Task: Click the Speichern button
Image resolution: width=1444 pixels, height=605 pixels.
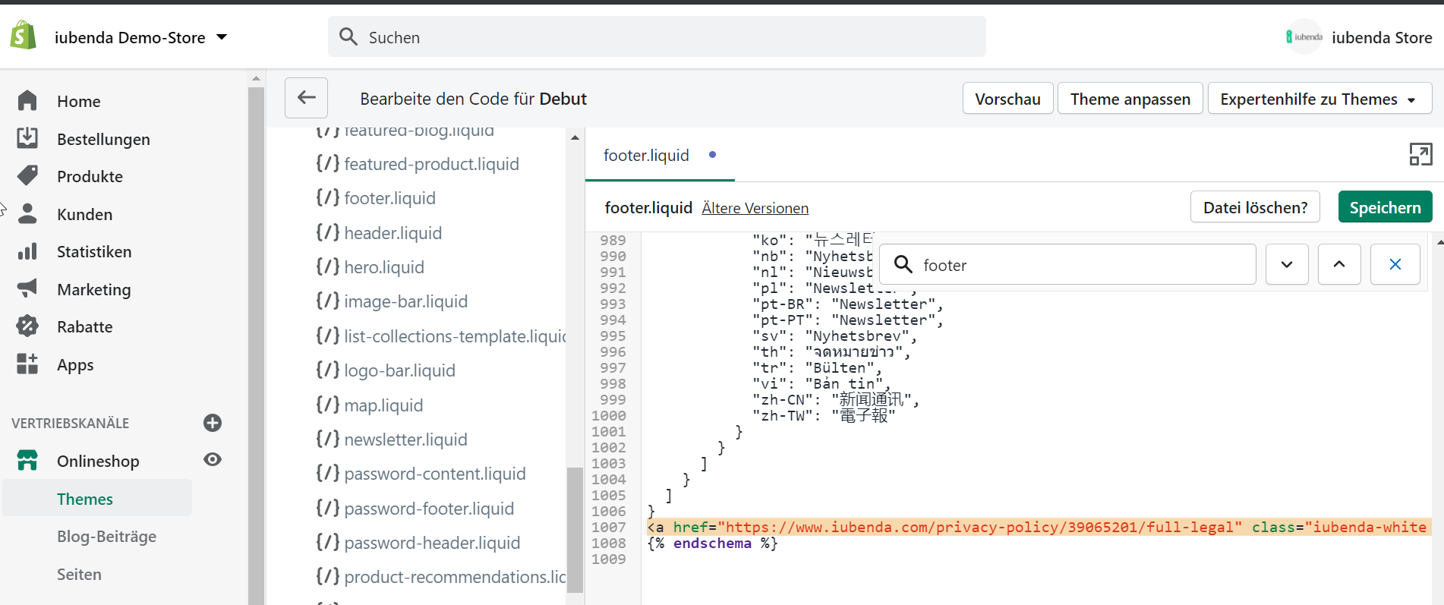Action: click(x=1385, y=207)
